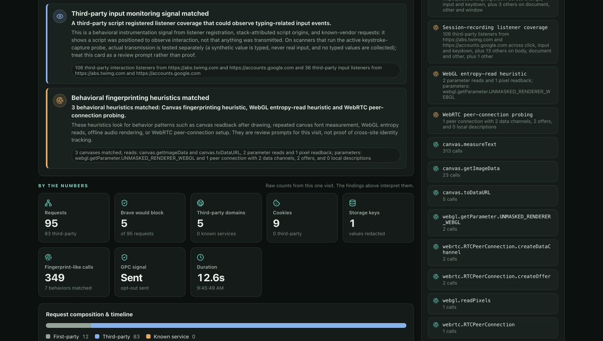Click the 83 third-party caption

(x=60, y=234)
